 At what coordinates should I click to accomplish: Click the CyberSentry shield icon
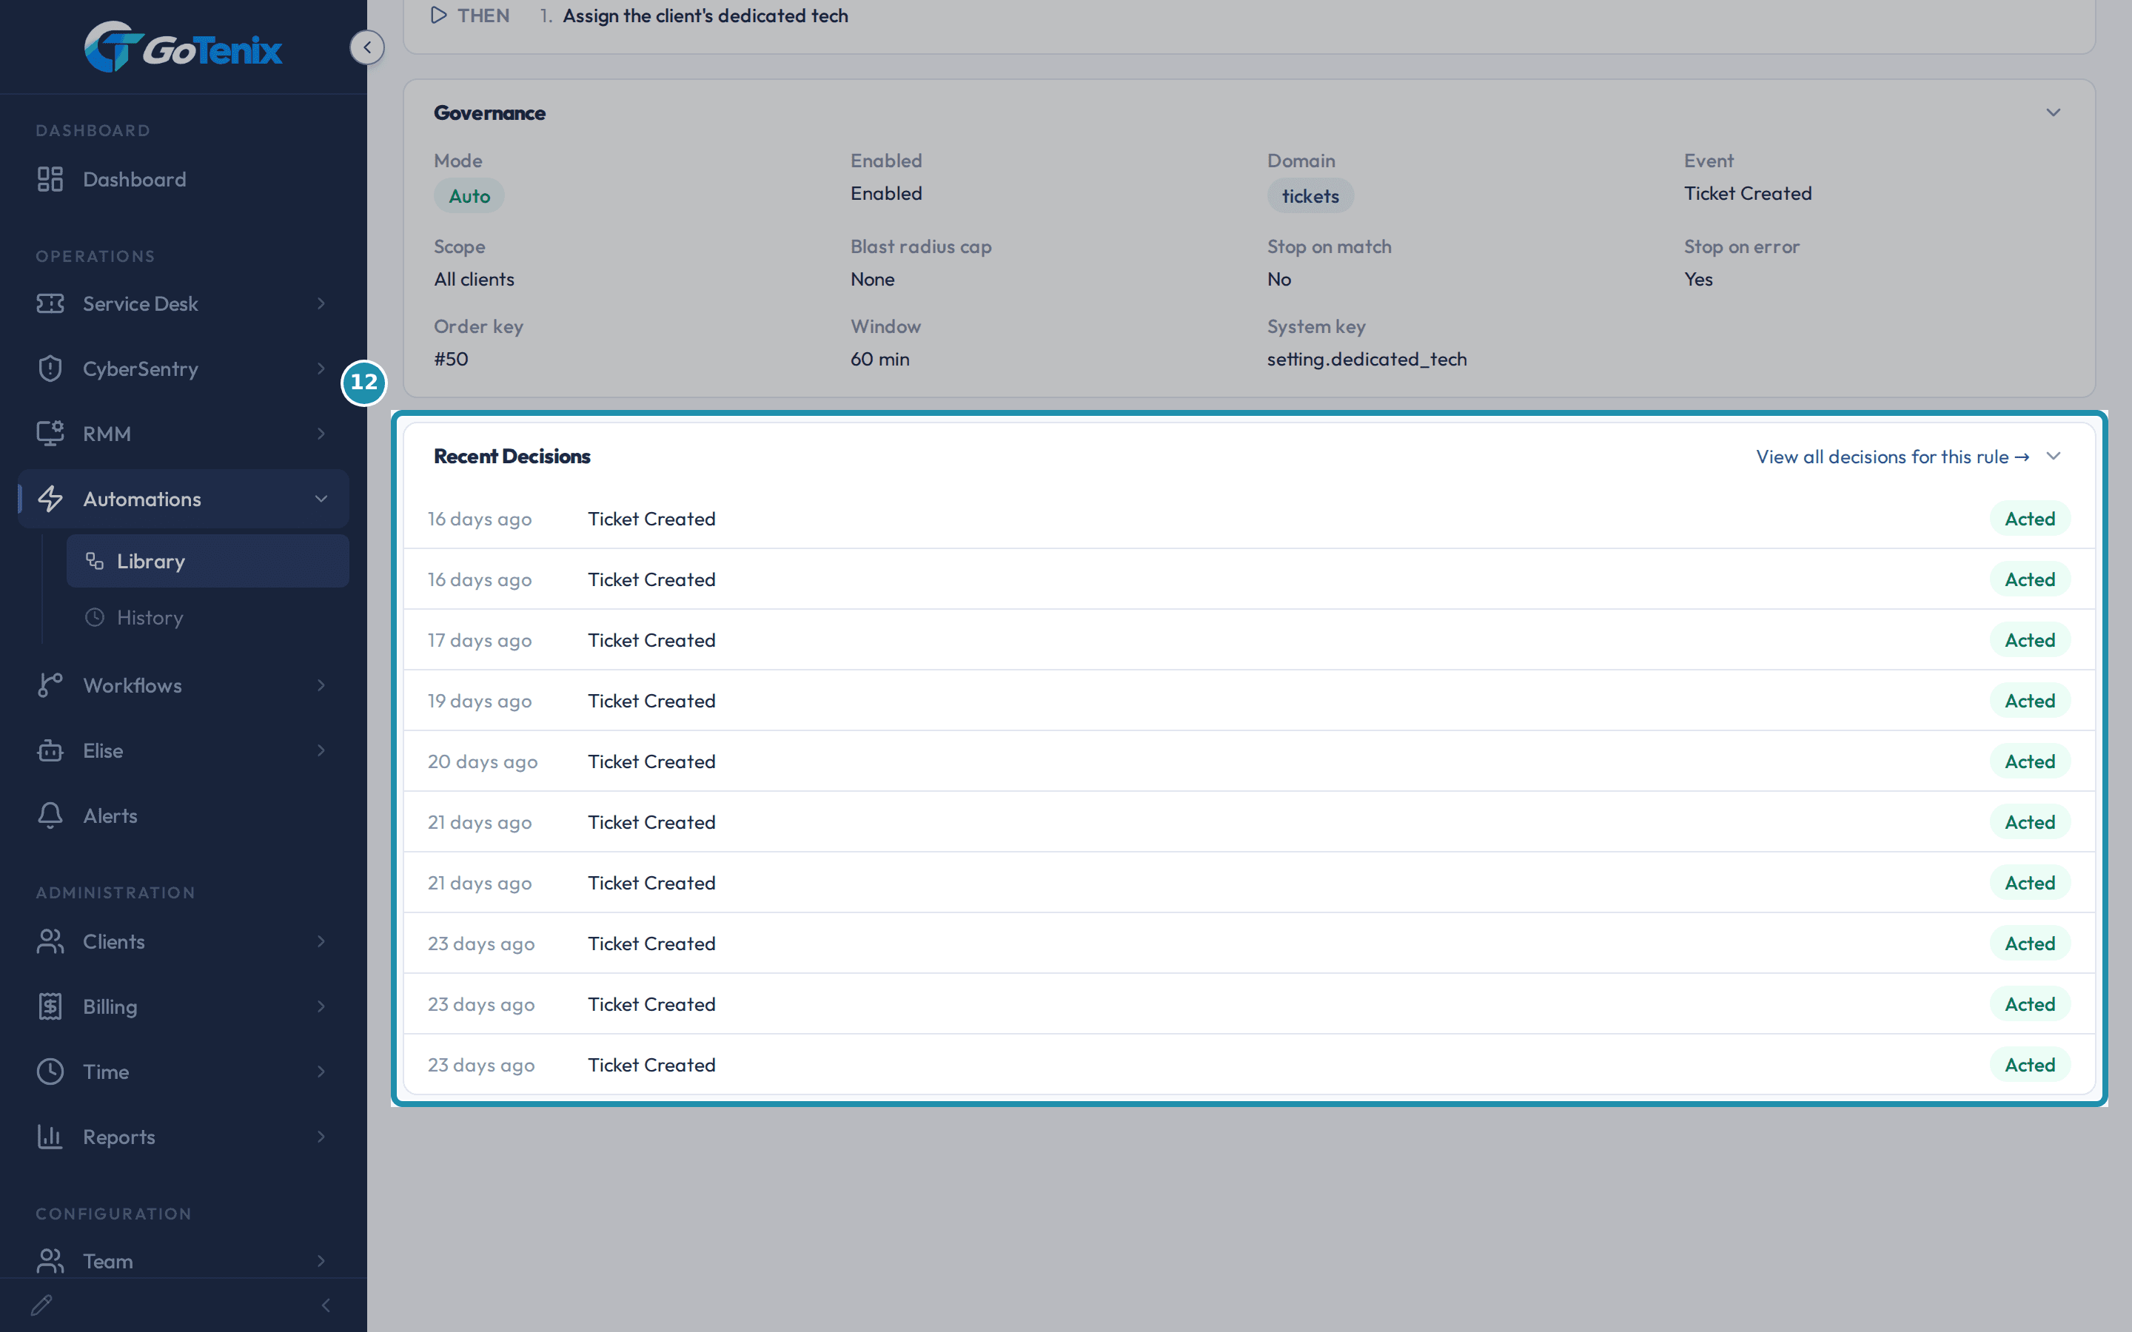(x=50, y=369)
